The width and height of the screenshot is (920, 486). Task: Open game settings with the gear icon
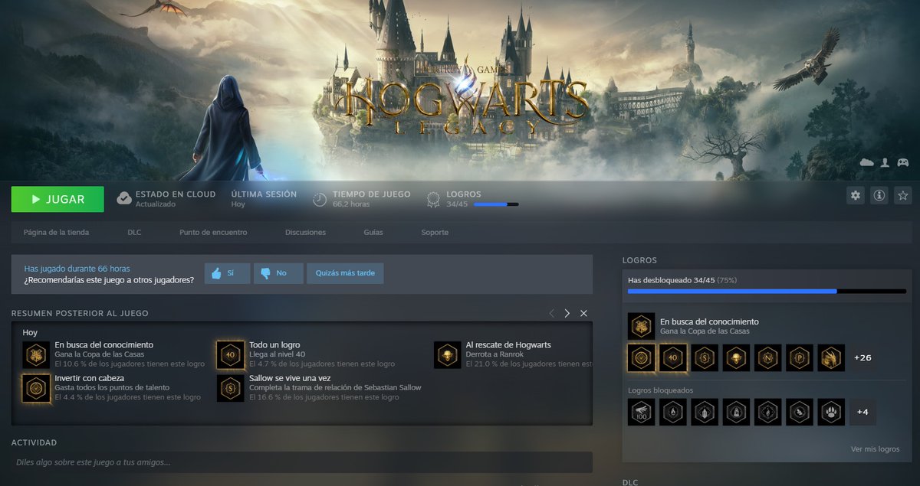click(x=855, y=196)
